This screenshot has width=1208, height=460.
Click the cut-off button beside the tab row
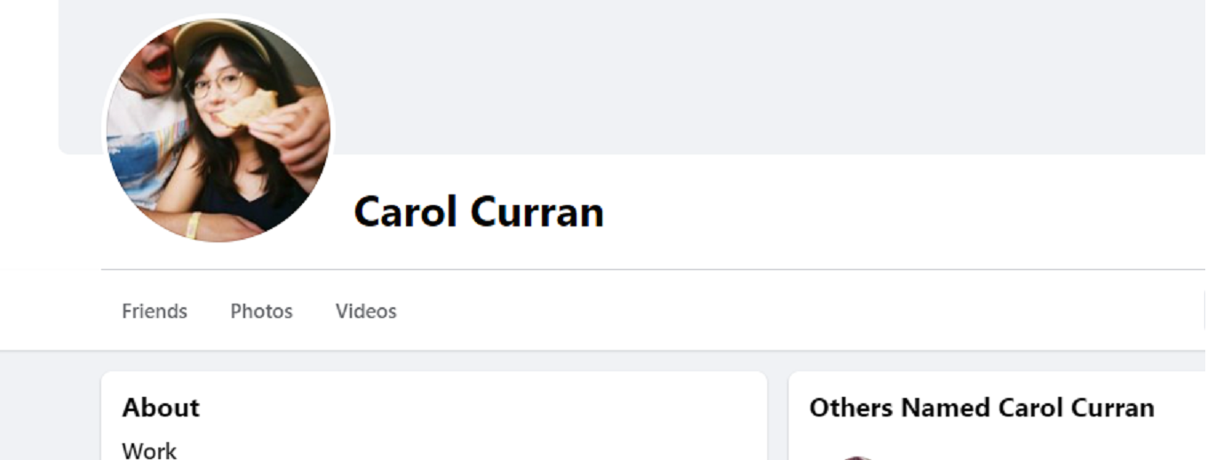pyautogui.click(x=1204, y=311)
